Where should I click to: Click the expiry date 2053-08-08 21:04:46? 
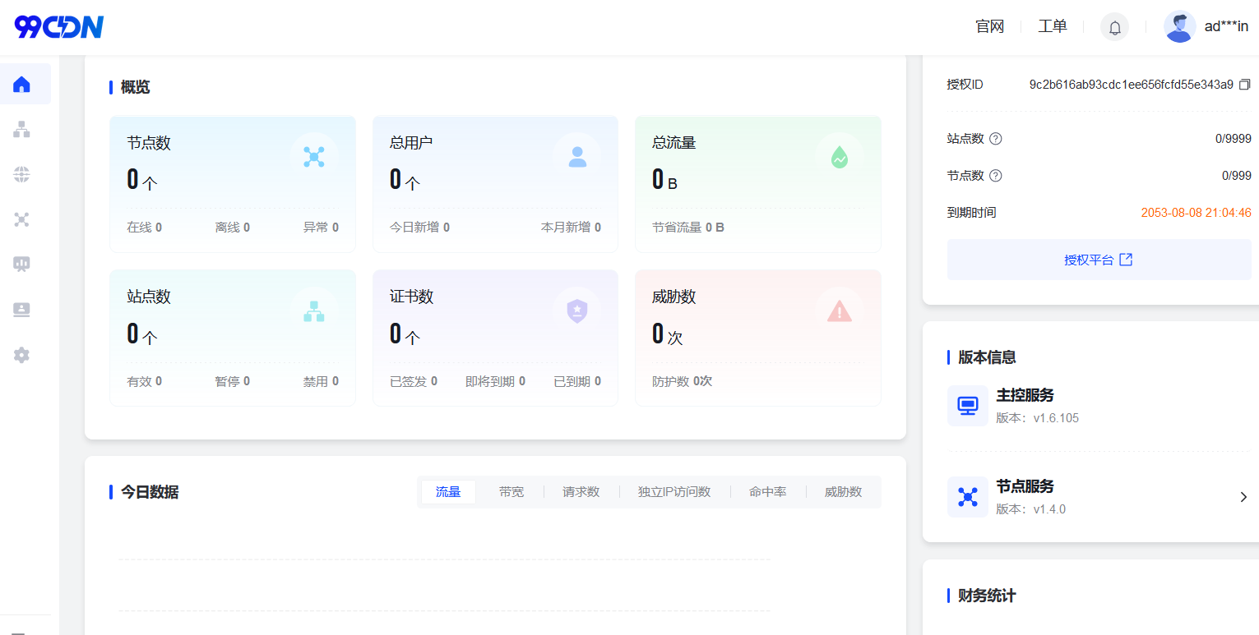(x=1197, y=213)
